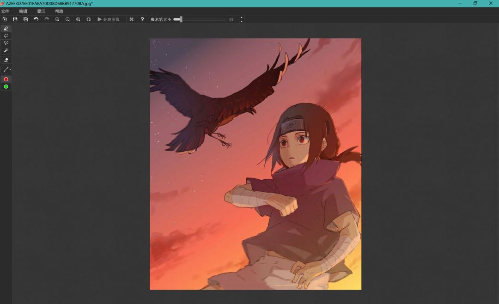
Task: Select the eraser tool
Action: pos(6,60)
